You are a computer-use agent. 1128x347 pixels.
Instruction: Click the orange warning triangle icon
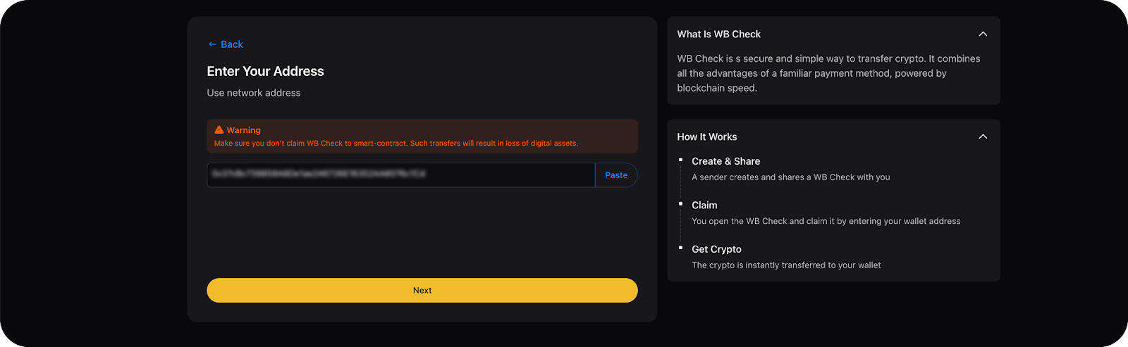pos(219,130)
